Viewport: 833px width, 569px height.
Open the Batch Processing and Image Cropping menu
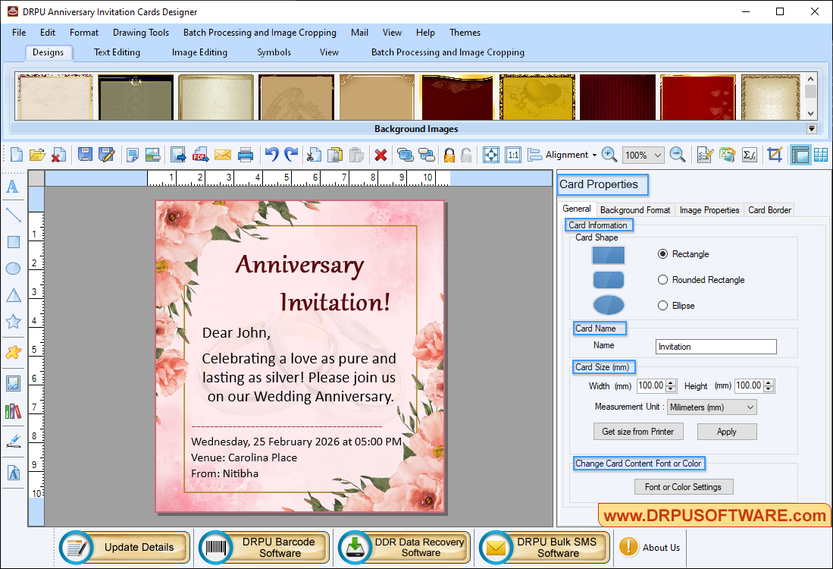point(260,33)
